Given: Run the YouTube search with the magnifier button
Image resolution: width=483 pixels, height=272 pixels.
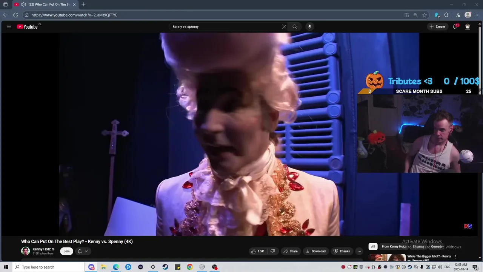Looking at the screenshot, I should coord(295,26).
